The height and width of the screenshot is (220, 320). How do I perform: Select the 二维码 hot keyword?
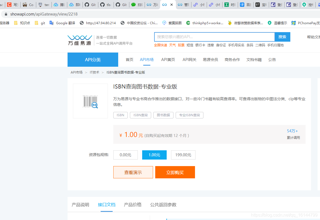260,45
